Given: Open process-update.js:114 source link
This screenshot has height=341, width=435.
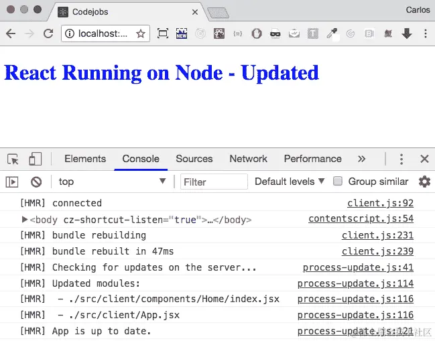Looking at the screenshot, I should [355, 283].
